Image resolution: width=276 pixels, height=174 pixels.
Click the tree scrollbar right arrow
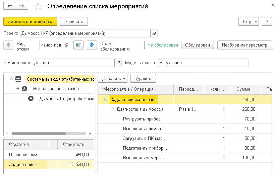tap(90, 134)
